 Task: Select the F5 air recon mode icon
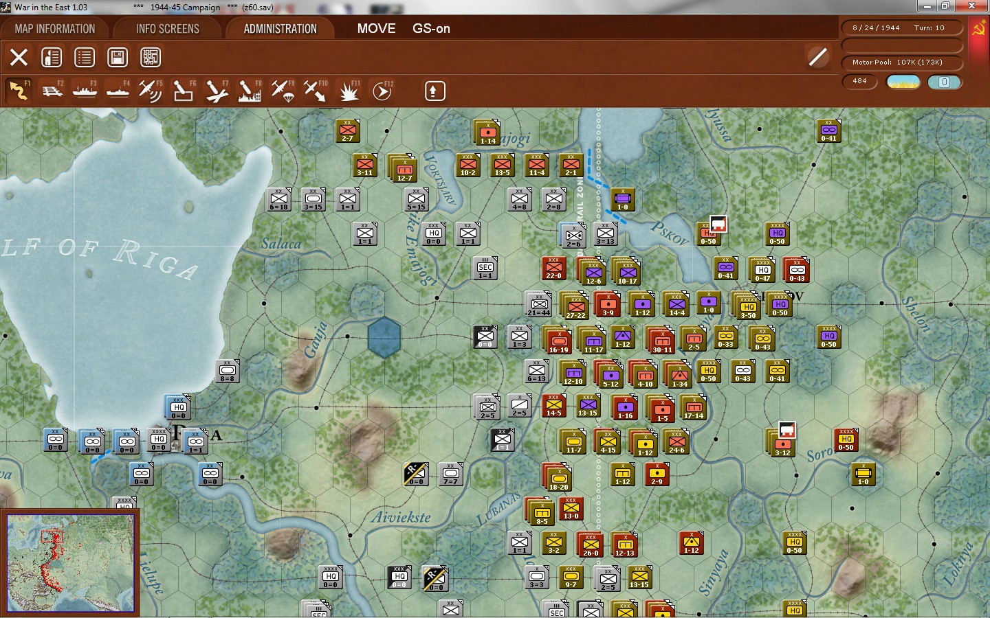(151, 91)
